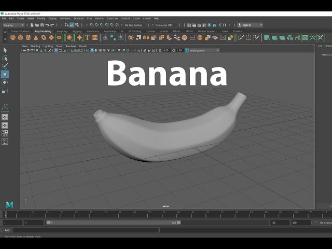This screenshot has width=332, height=249.
Task: Open the Rigging menu set dropdown
Action: [13, 25]
